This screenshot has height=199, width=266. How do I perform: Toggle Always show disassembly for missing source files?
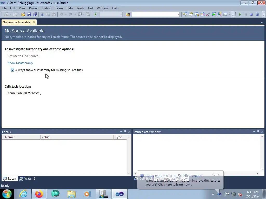[12, 70]
